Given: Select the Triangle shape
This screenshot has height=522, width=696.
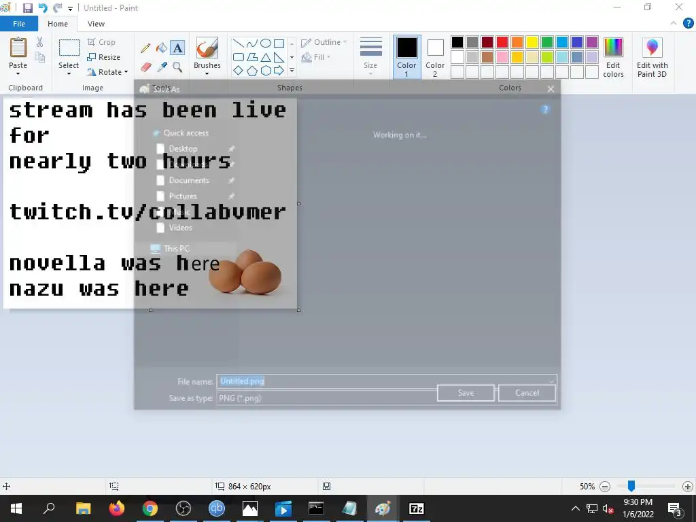Looking at the screenshot, I should click(266, 57).
